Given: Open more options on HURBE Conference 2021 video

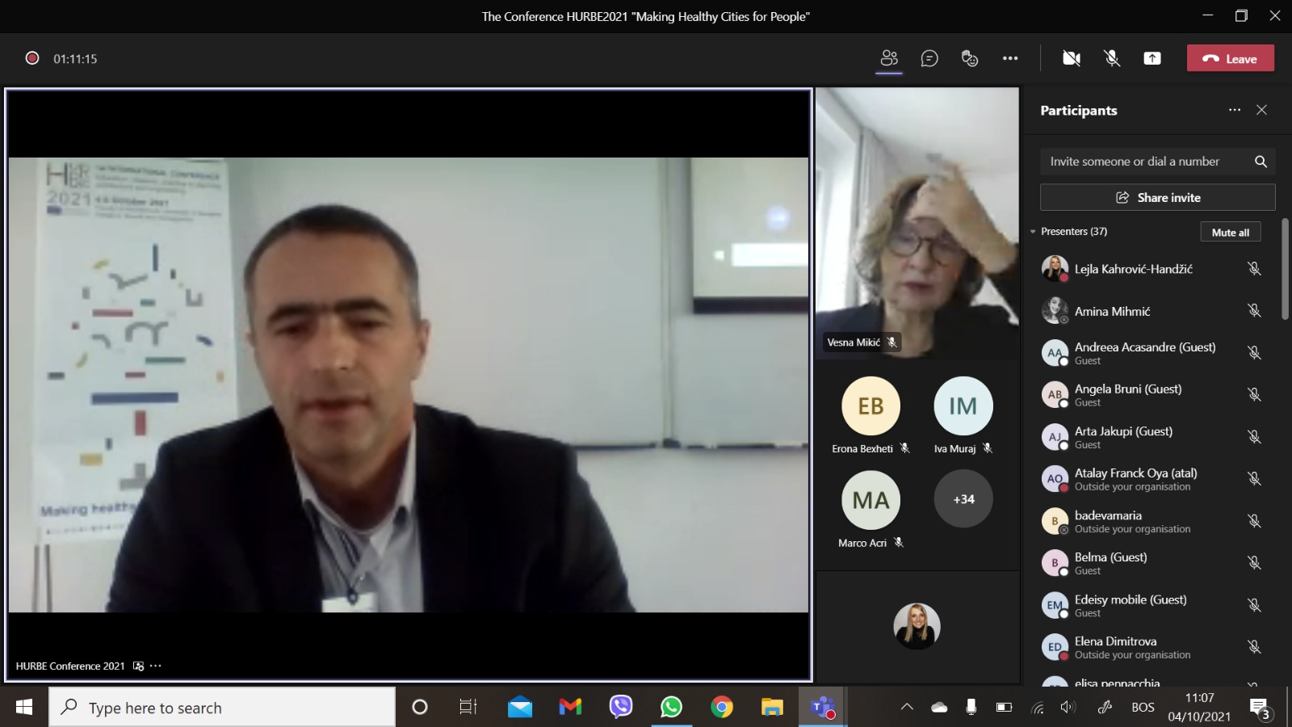Looking at the screenshot, I should click(x=156, y=666).
